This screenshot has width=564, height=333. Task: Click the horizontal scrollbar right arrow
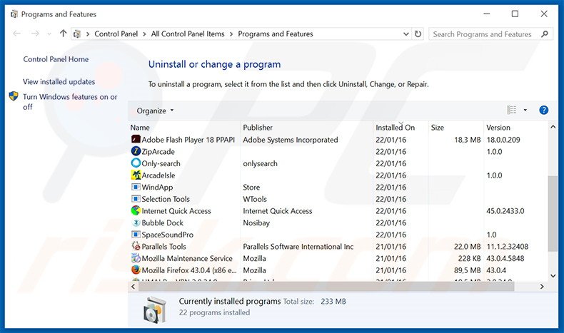pos(542,287)
